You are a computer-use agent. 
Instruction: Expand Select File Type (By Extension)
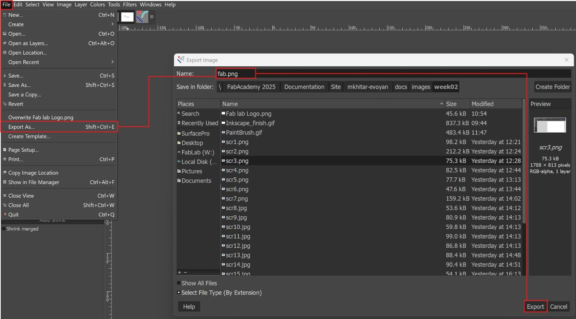click(179, 292)
